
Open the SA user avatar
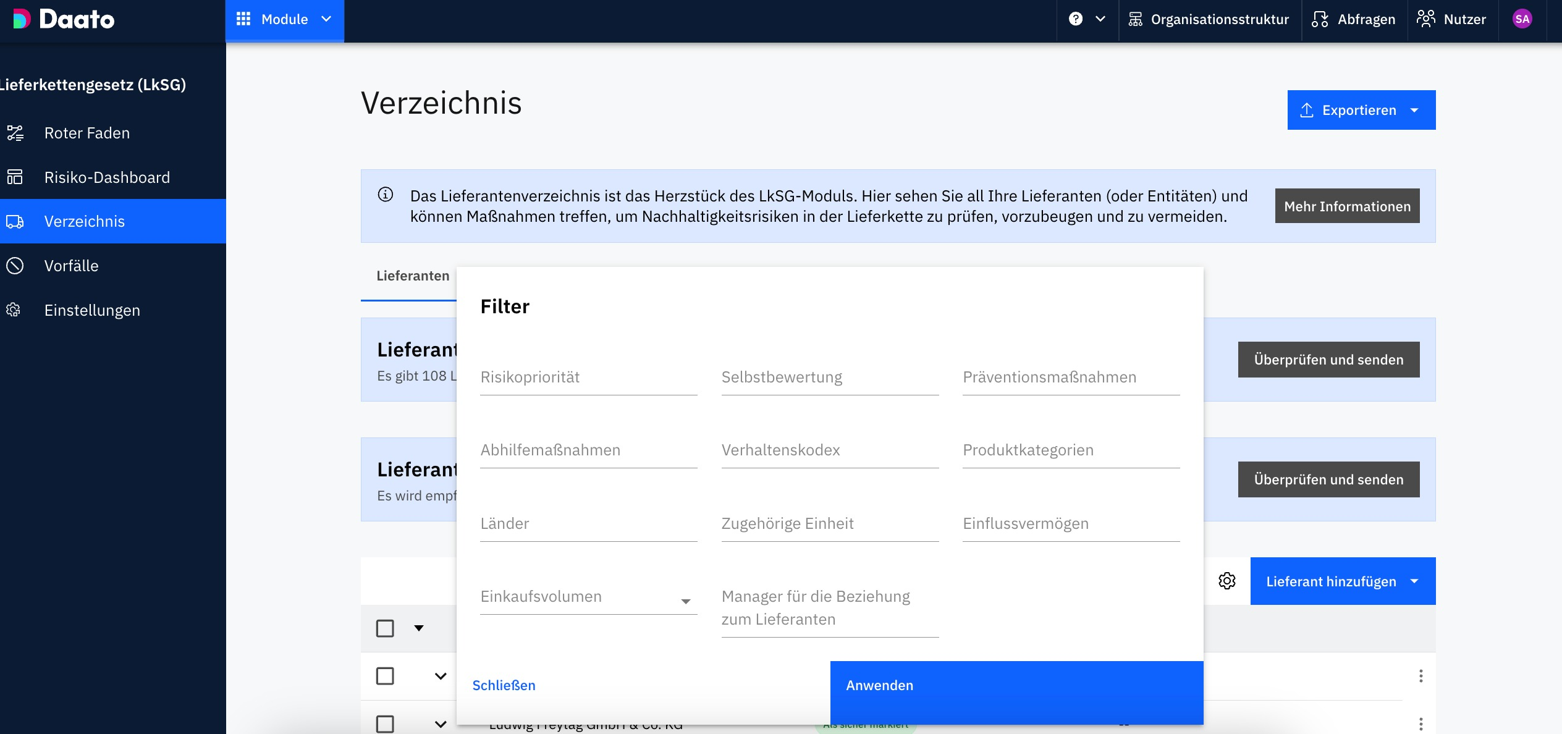[x=1522, y=19]
